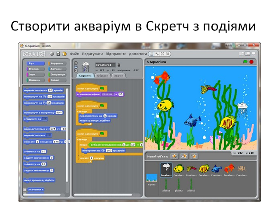Screen dimensions: 275x206
Task: Open the Файл menu
Action: point(74,54)
